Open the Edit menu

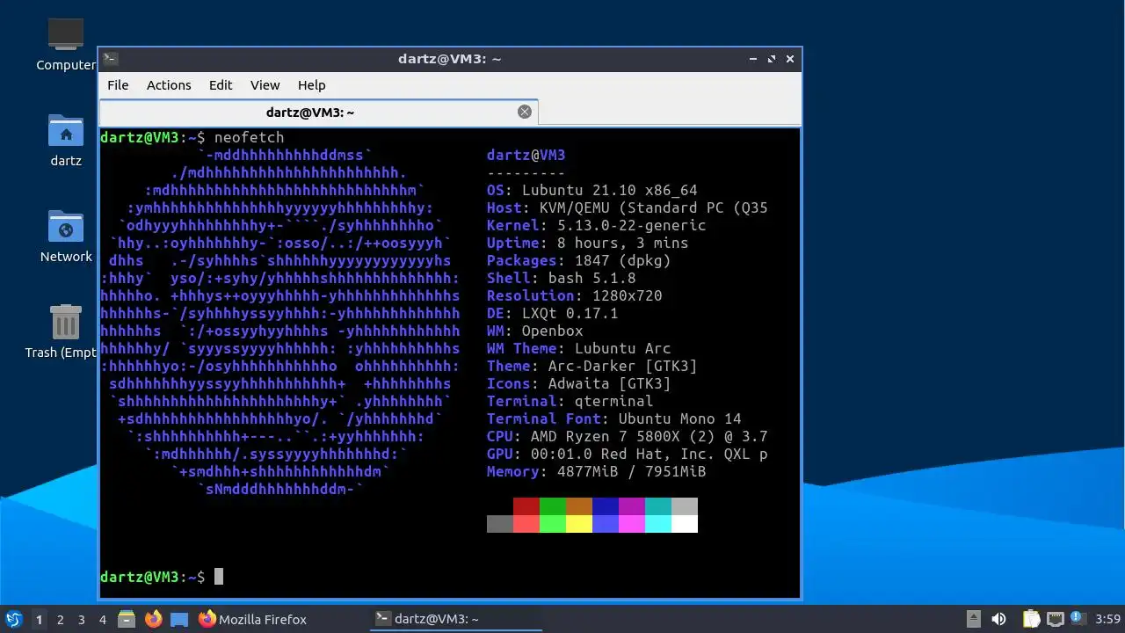221,85
